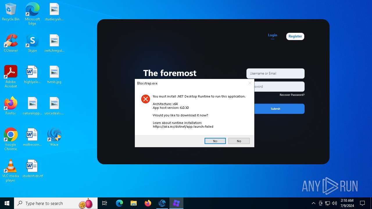Switch to the Login tab in Wave

[x=273, y=35]
